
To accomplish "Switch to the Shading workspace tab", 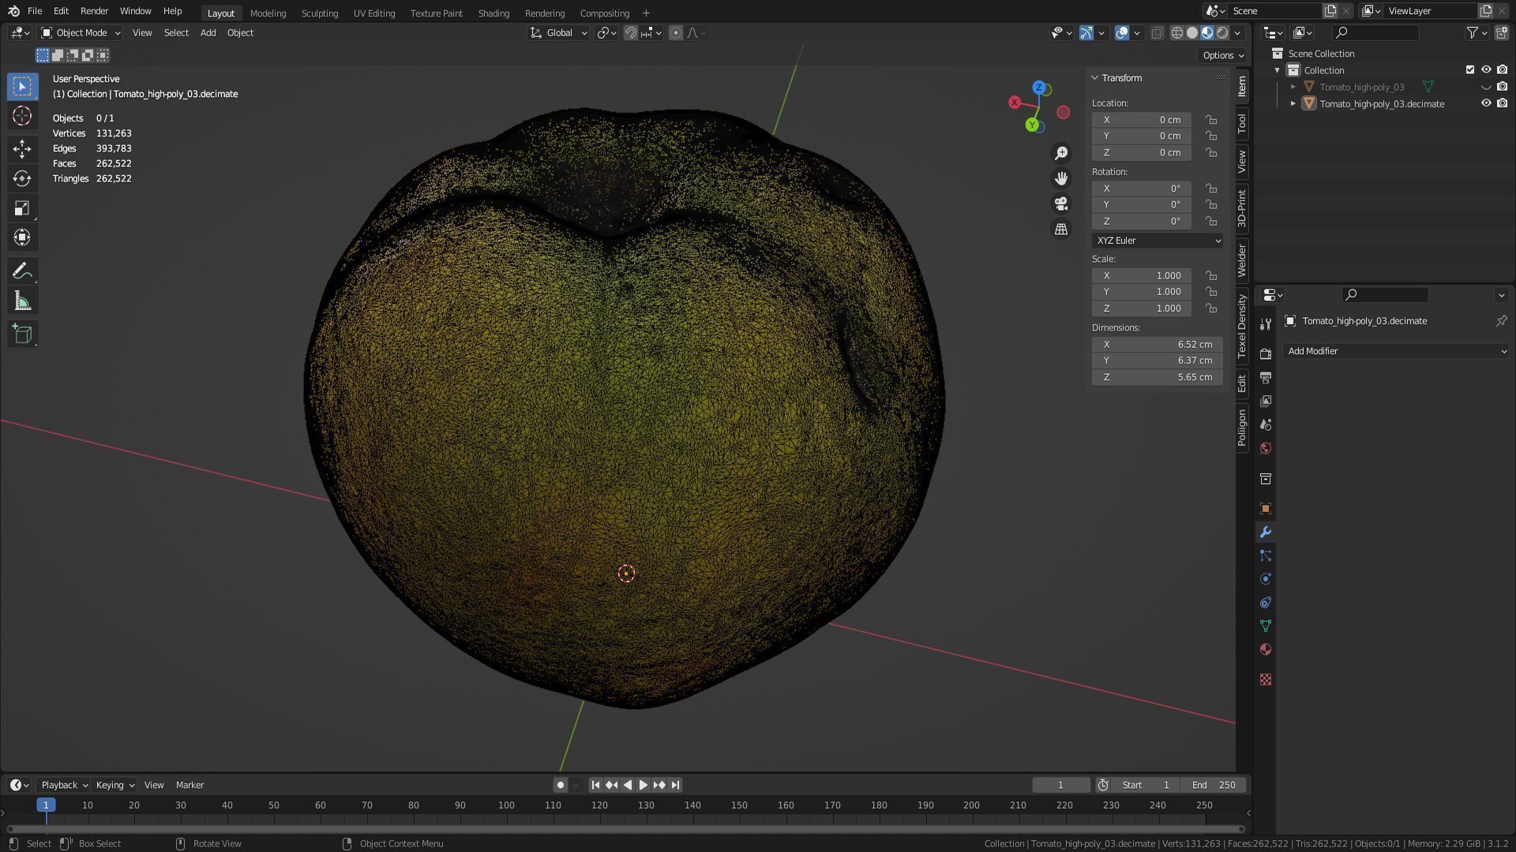I will coord(493,13).
